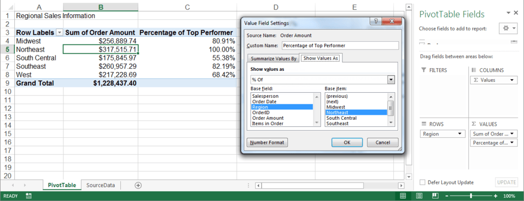Enable Defer Layout Update checkbox

coord(423,182)
